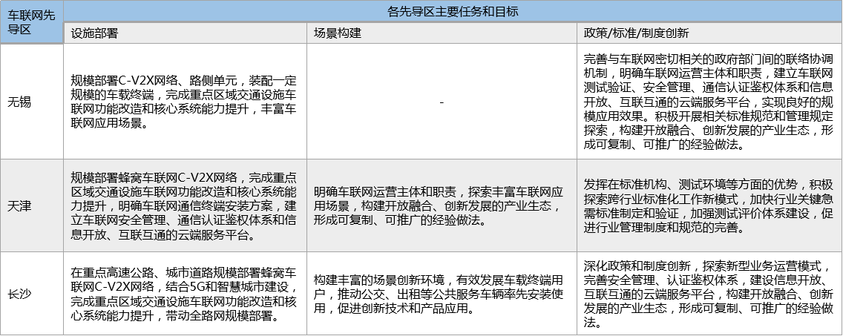Click the '政策/标准/制度创新' column header
This screenshot has width=843, height=336.
tap(709, 33)
